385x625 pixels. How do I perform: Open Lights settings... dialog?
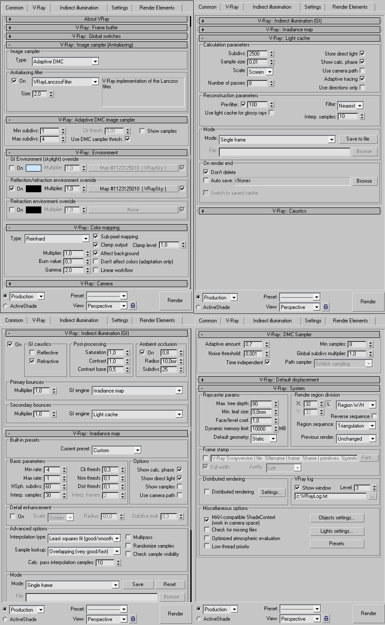click(337, 531)
